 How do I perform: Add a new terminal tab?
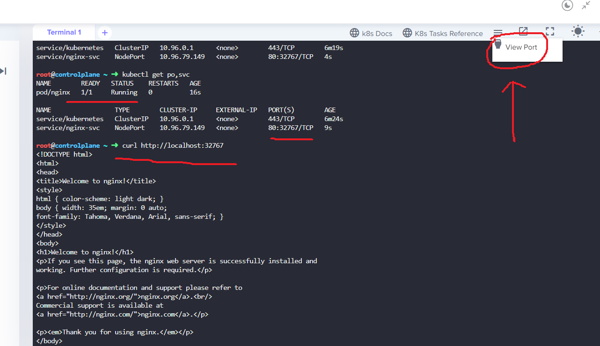(105, 33)
